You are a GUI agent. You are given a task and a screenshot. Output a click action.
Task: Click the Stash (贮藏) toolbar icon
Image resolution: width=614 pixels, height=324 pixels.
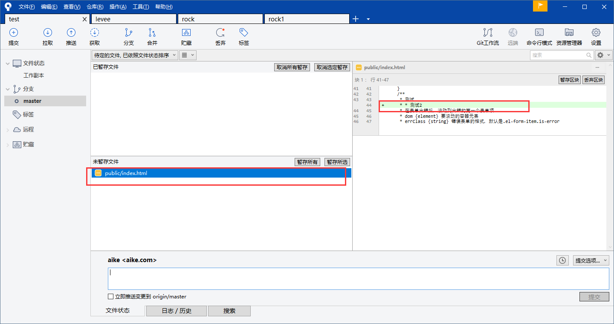[x=186, y=33]
